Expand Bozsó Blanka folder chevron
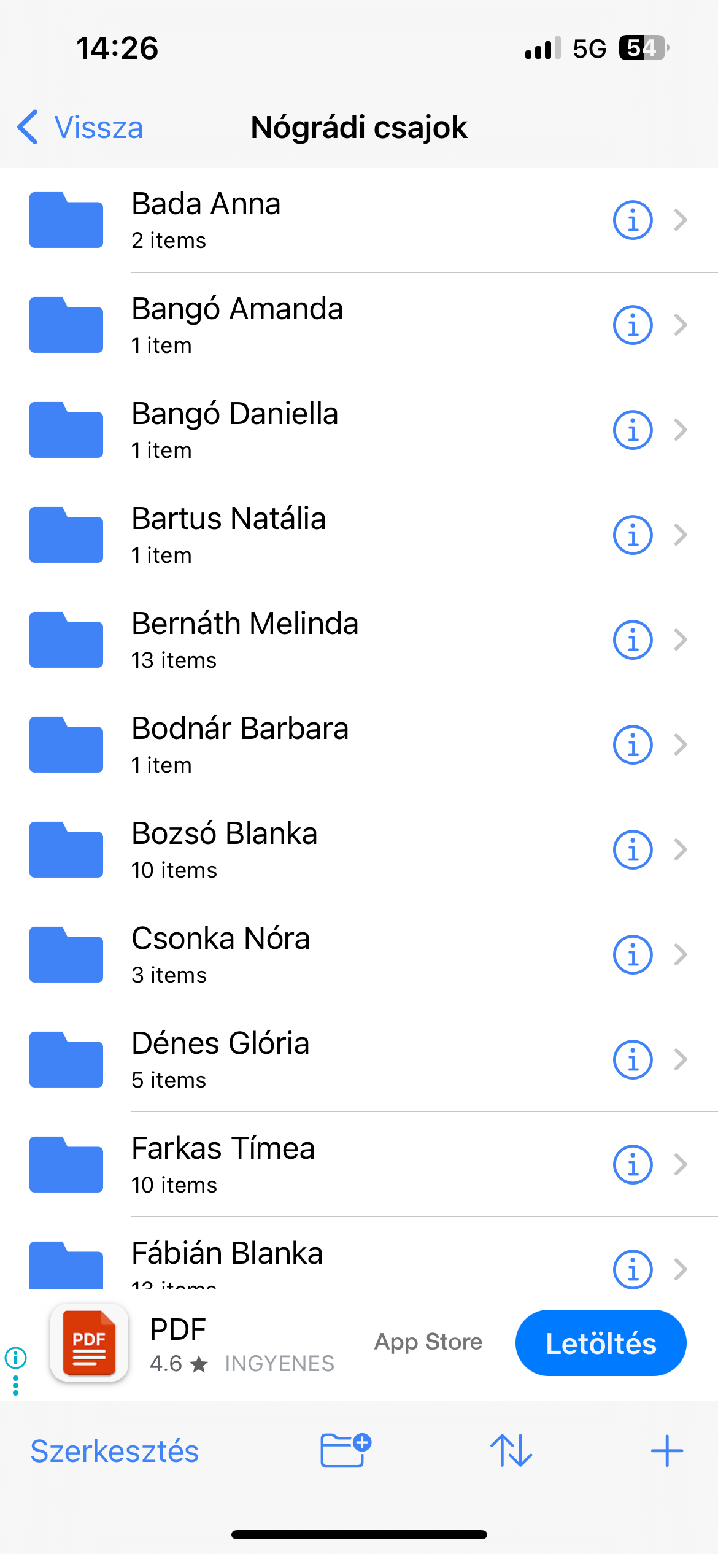This screenshot has width=718, height=1554. click(680, 849)
